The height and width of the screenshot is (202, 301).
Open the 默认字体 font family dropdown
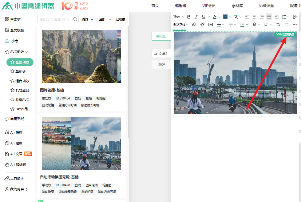[181, 24]
